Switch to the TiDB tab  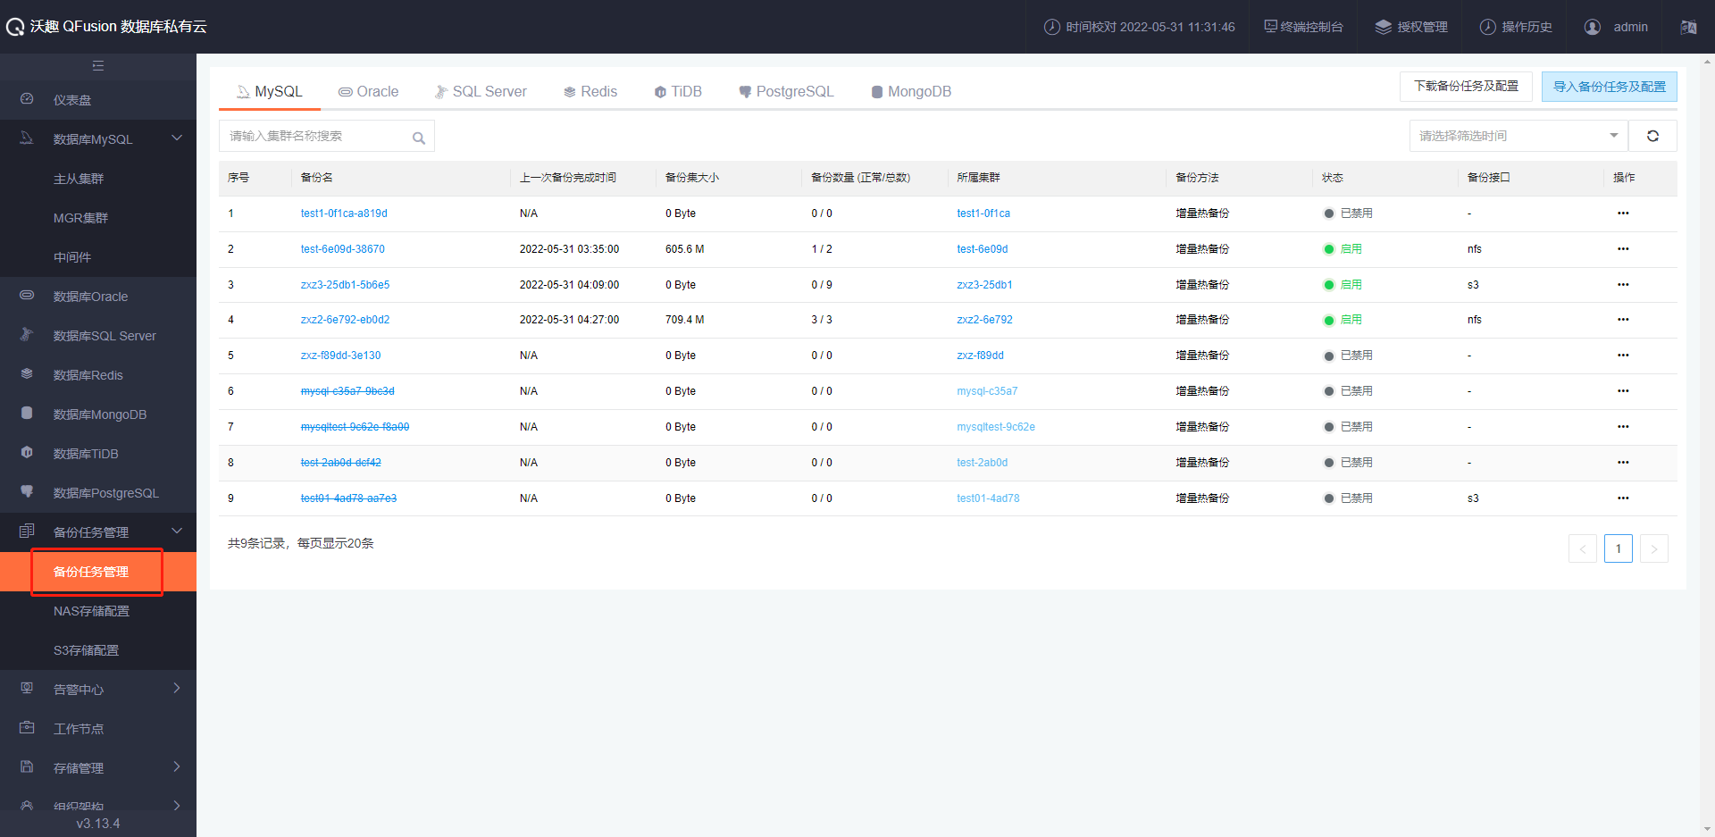click(x=678, y=91)
